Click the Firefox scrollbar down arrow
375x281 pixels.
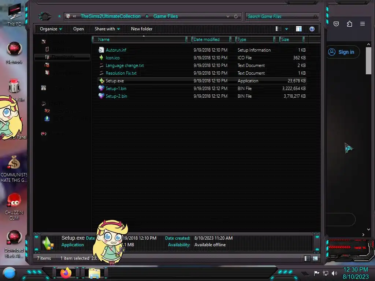click(x=368, y=229)
